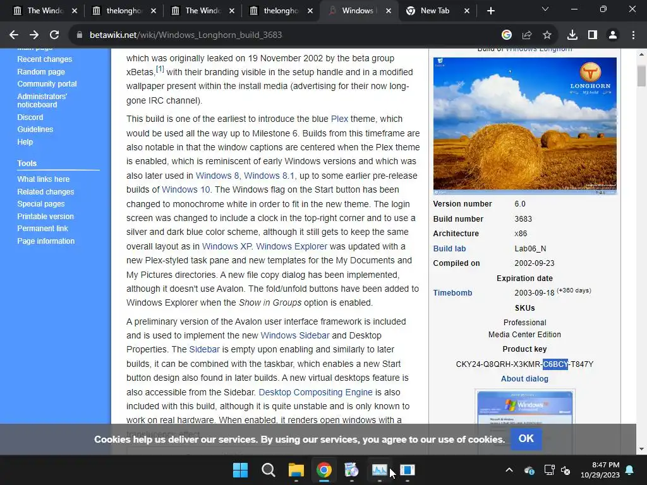Open What links here tool
647x485 pixels.
[44, 179]
